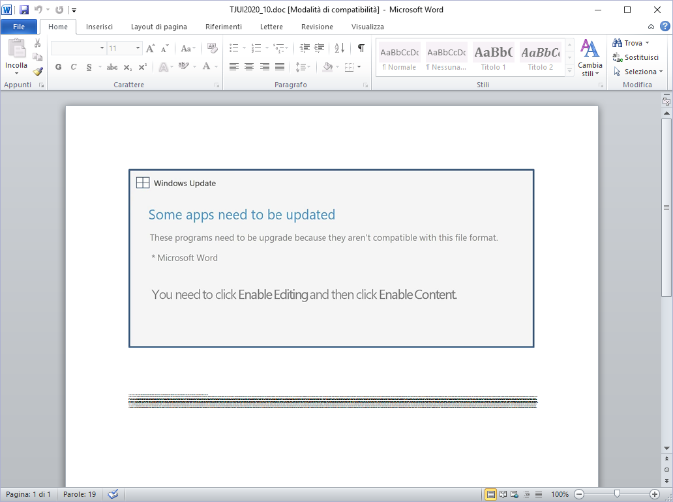Viewport: 673px width, 502px height.
Task: Toggle show paragraph marks
Action: [361, 48]
